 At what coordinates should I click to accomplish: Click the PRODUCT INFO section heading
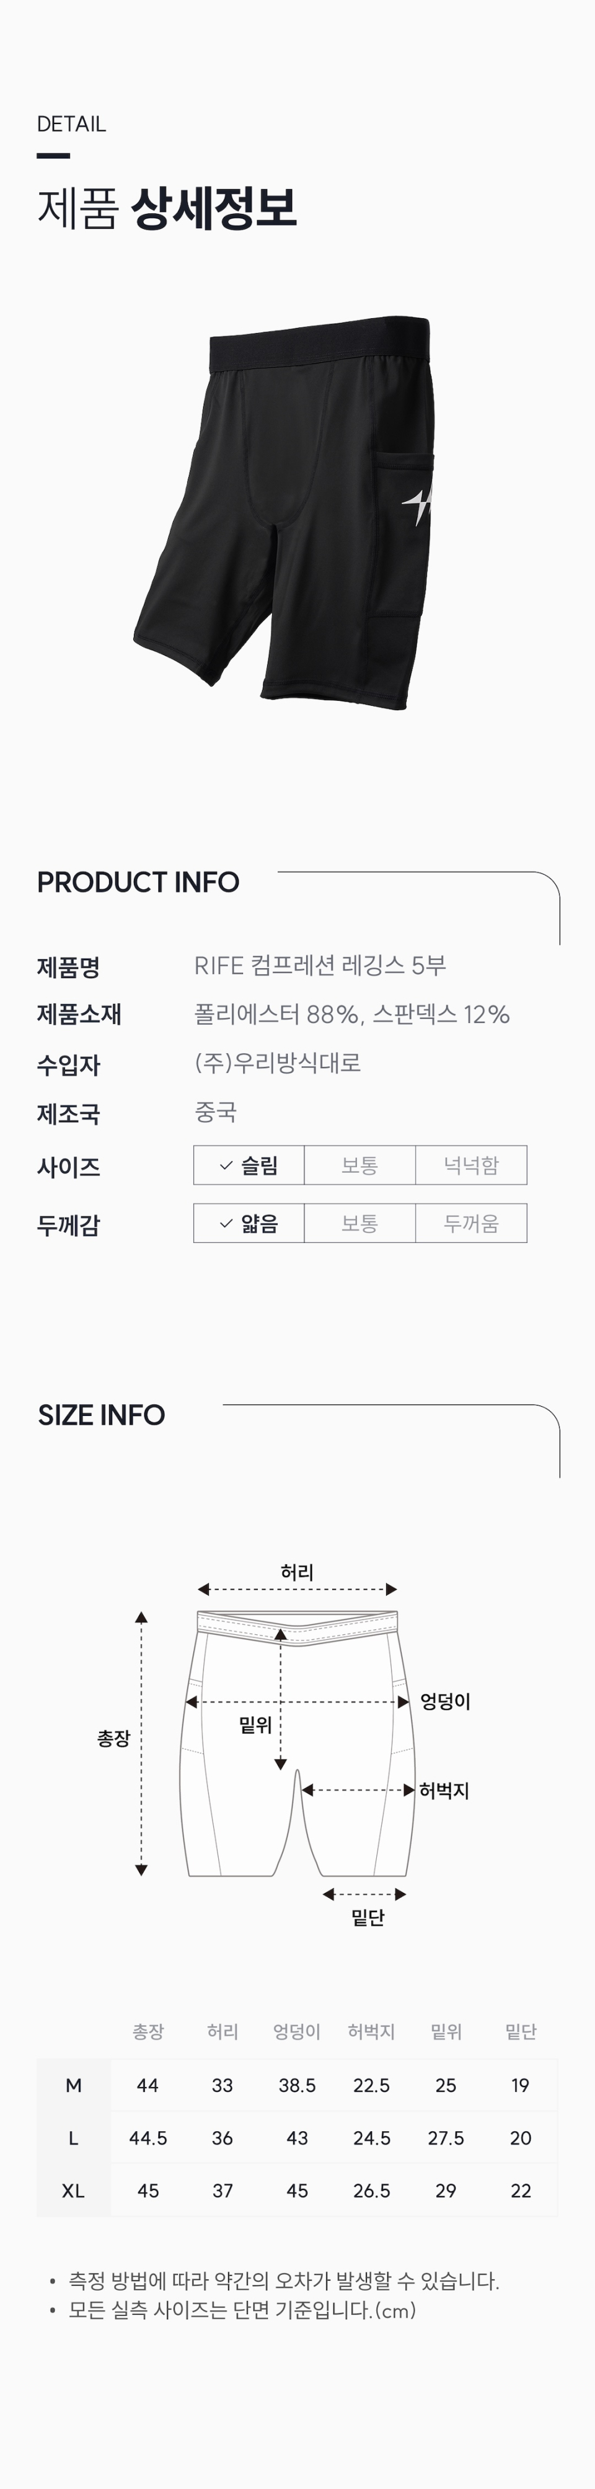(x=138, y=882)
